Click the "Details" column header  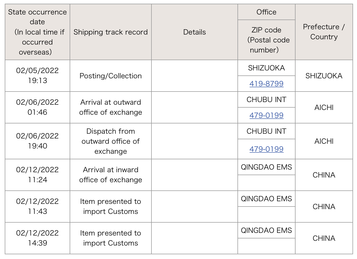[194, 32]
